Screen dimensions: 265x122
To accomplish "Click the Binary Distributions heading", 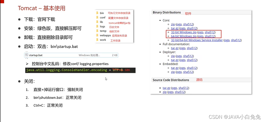I will [x=167, y=12].
